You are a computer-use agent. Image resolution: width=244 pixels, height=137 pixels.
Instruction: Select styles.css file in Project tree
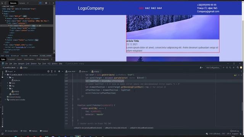pos(16,80)
